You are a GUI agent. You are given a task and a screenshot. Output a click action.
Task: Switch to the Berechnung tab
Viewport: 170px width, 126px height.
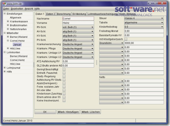[64, 14]
